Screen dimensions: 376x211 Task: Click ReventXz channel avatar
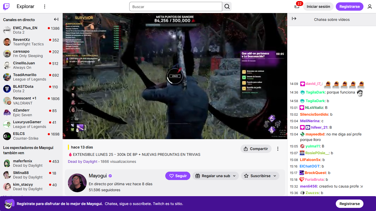[x=7, y=42]
